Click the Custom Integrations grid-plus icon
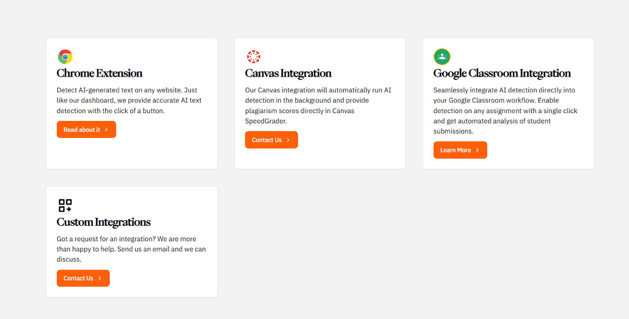The image size is (629, 319). [x=65, y=205]
